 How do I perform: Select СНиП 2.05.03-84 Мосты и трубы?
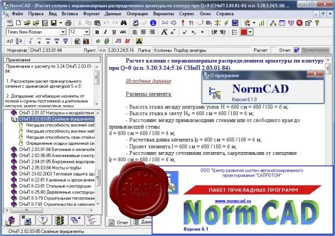coord(50,168)
